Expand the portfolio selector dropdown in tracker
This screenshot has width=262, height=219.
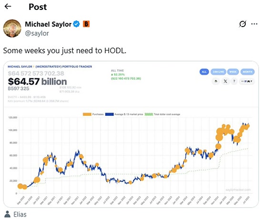click(x=247, y=81)
